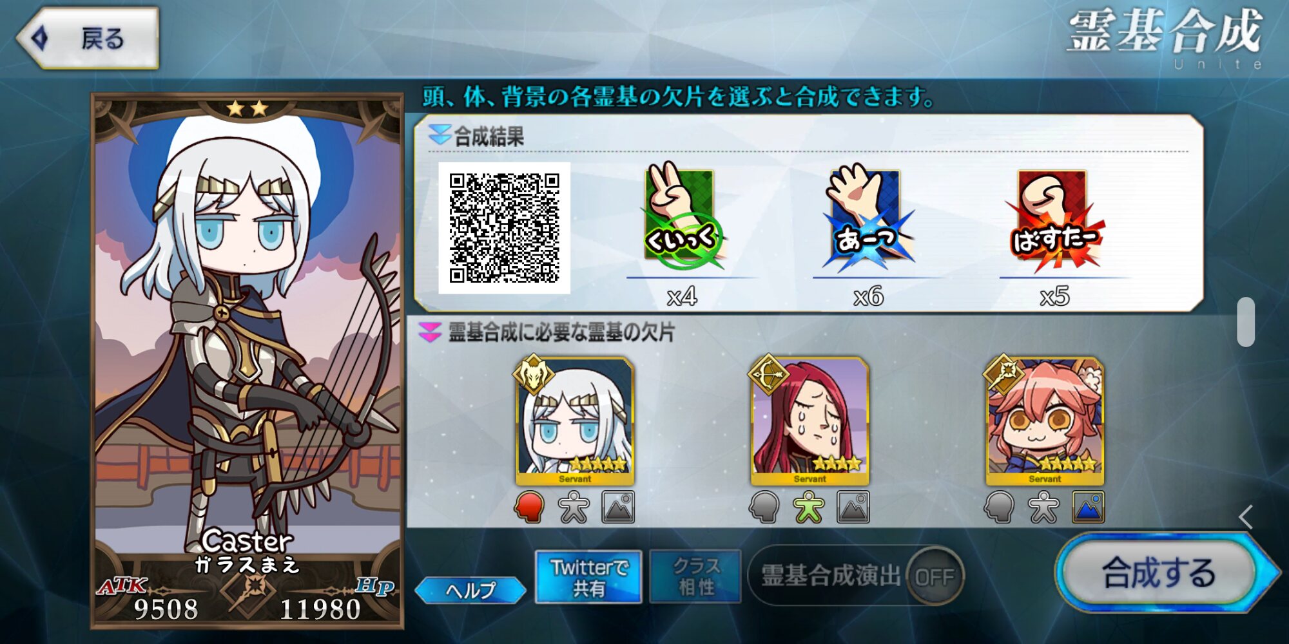Select the green body icon under red-haired servant
This screenshot has width=1289, height=644.
pyautogui.click(x=808, y=507)
